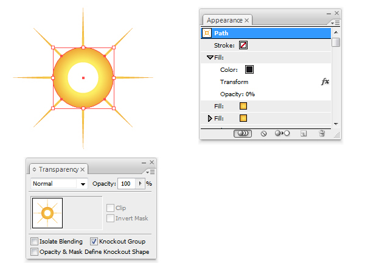Image resolution: width=365 pixels, height=263 pixels.
Task: Cycle Transparency panel view with double-arrow icon
Action: (x=34, y=169)
